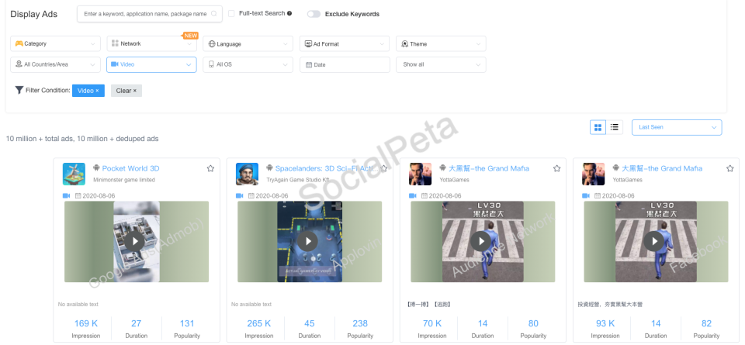Expand the Language dropdown
This screenshot has width=745, height=345.
248,43
